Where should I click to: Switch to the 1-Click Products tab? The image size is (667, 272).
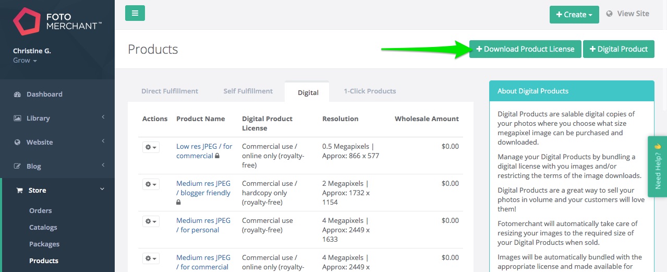370,91
